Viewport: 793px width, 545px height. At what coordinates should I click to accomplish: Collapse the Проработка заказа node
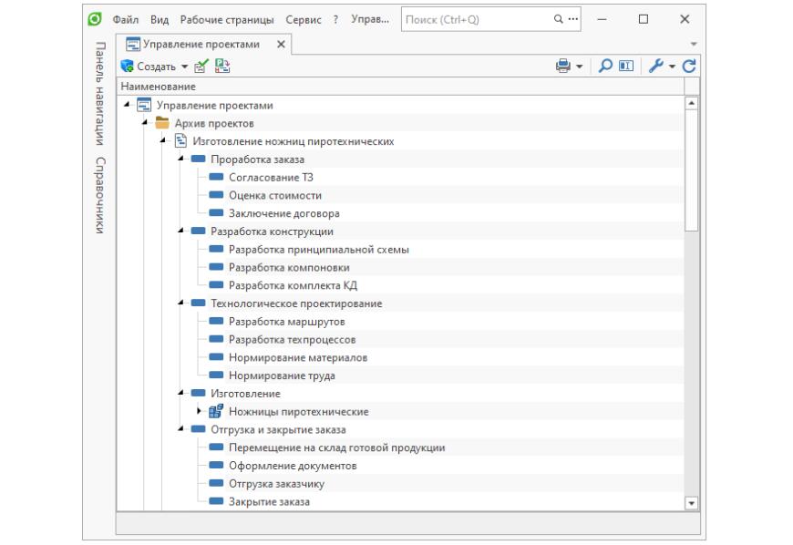pyautogui.click(x=181, y=159)
